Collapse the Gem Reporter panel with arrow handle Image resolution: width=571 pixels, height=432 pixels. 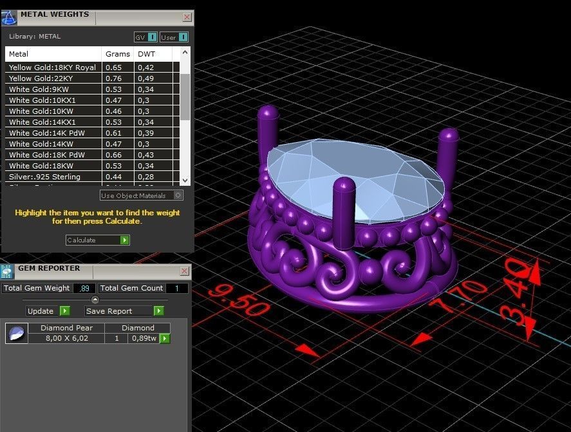[x=95, y=300]
